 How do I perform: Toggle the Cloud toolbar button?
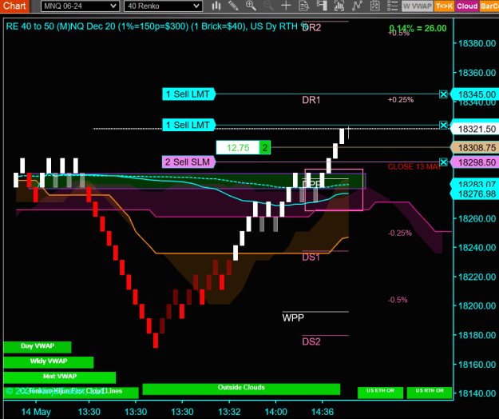[x=467, y=6]
